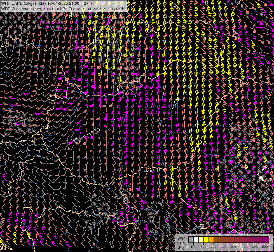
Task: Click the 'WRF CAPE (J/kg) Friday 18-04-2025' title line
Action: [46, 3]
